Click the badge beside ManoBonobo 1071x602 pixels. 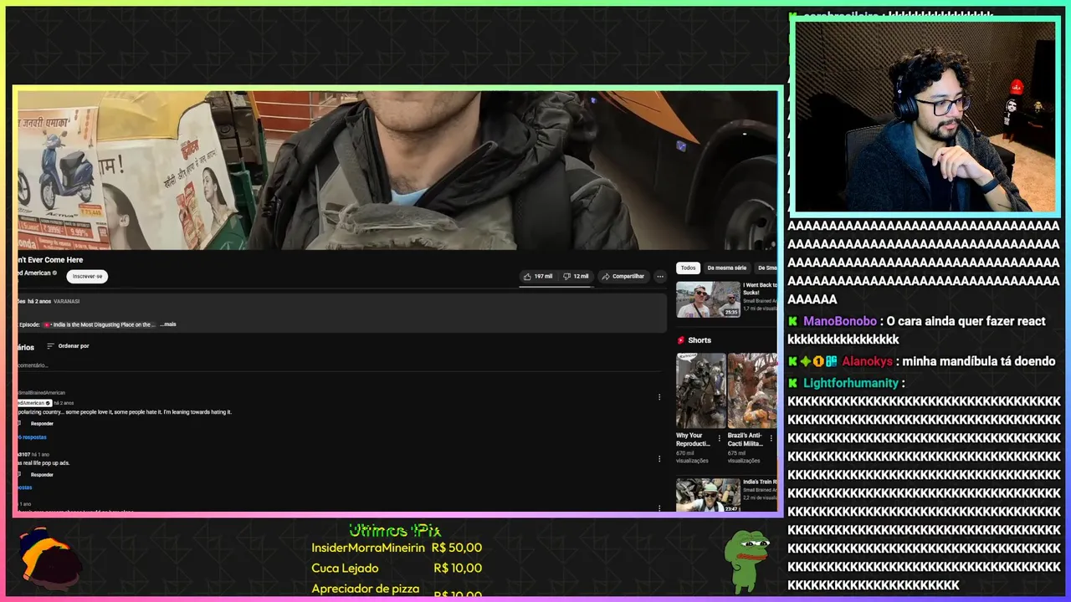pyautogui.click(x=793, y=321)
